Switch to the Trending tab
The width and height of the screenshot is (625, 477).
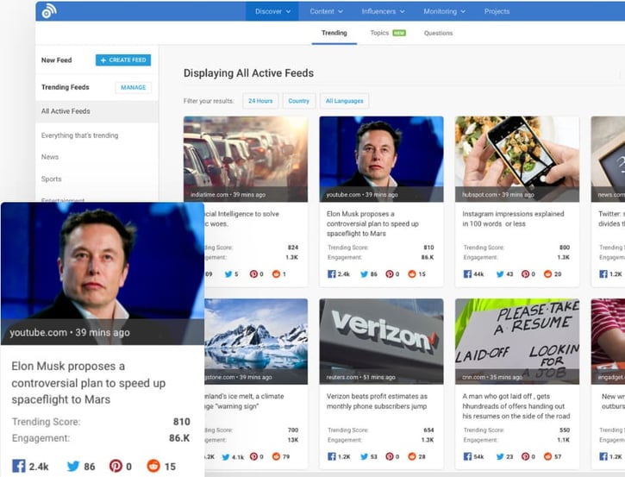pyautogui.click(x=334, y=33)
